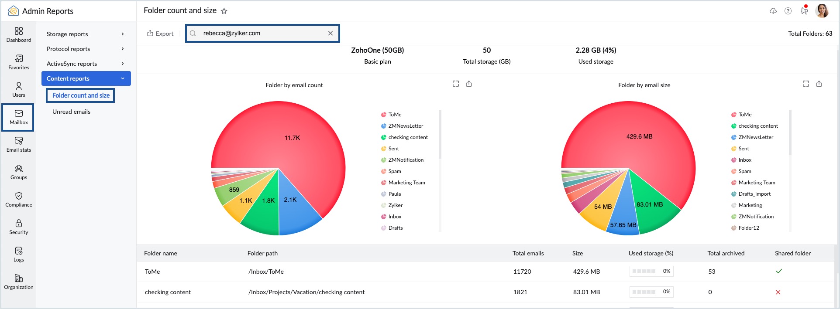Go to Favorites in left navigation
This screenshot has height=309, width=840.
[19, 62]
